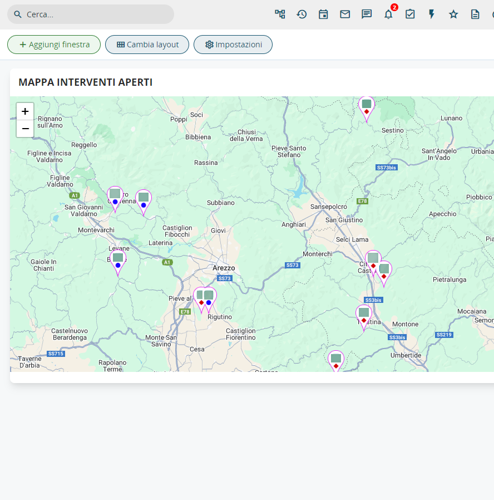
Task: Zoom out the map with the minus button
Action: point(25,129)
